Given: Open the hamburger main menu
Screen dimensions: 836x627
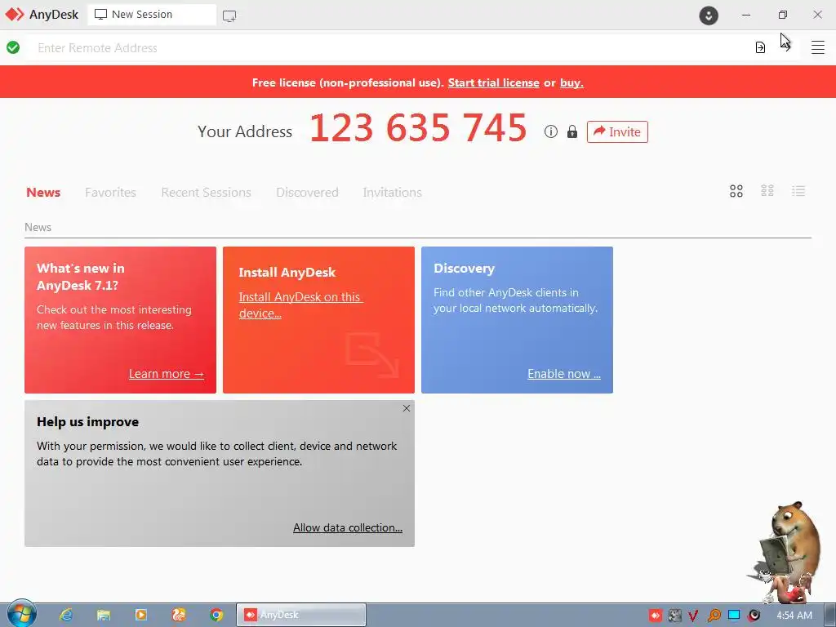Looking at the screenshot, I should pyautogui.click(x=818, y=47).
